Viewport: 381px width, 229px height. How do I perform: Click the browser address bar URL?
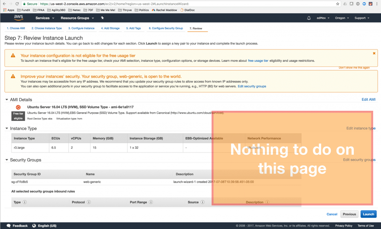click(x=115, y=4)
